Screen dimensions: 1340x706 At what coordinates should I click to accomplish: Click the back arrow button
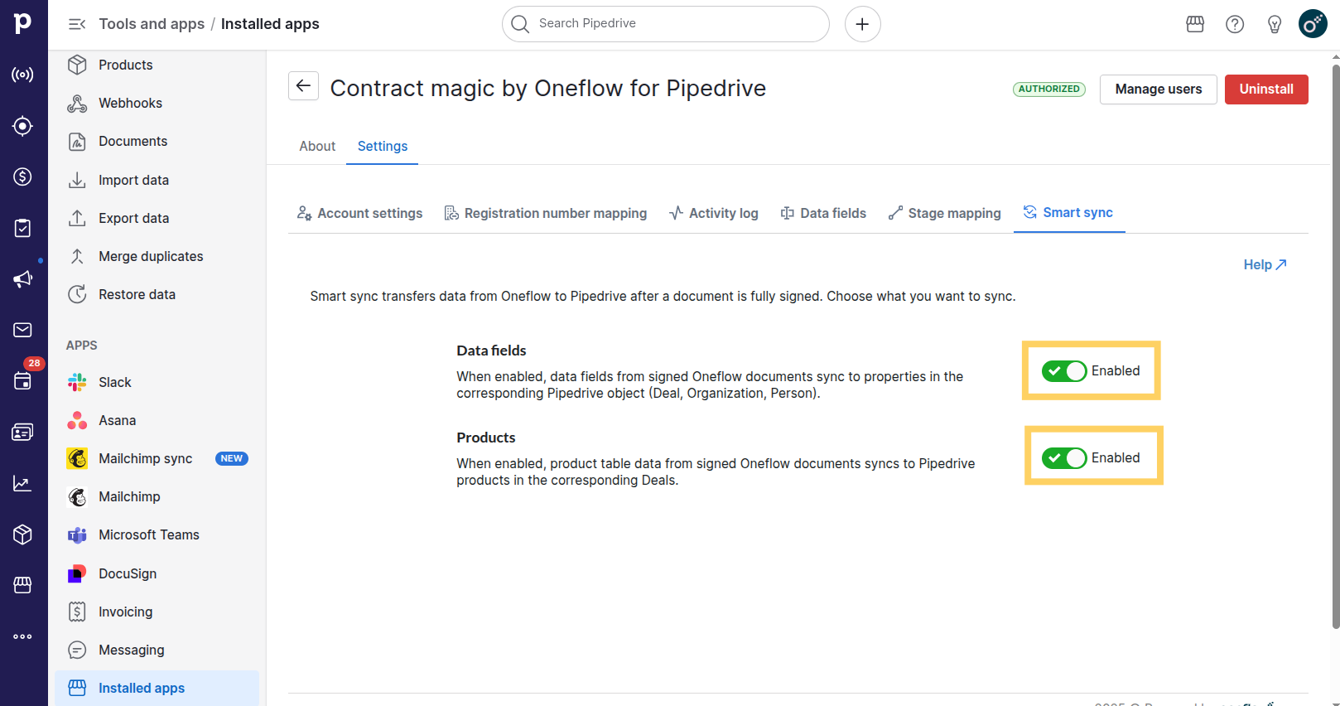coord(303,86)
